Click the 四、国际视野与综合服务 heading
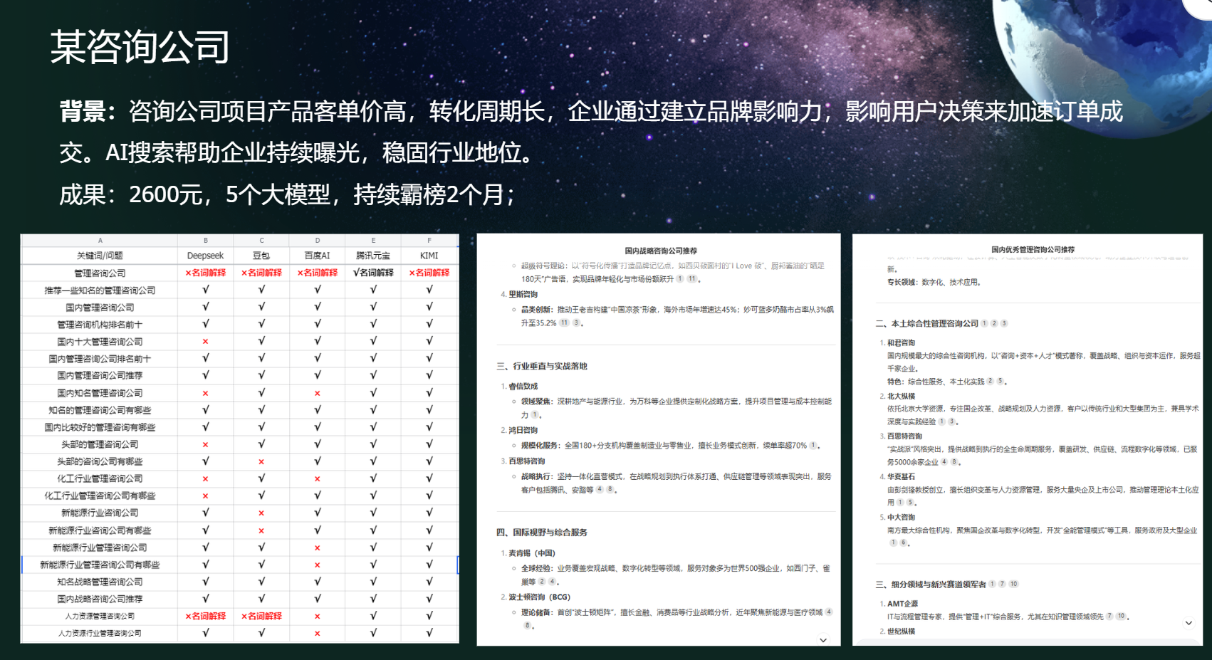 pos(542,532)
